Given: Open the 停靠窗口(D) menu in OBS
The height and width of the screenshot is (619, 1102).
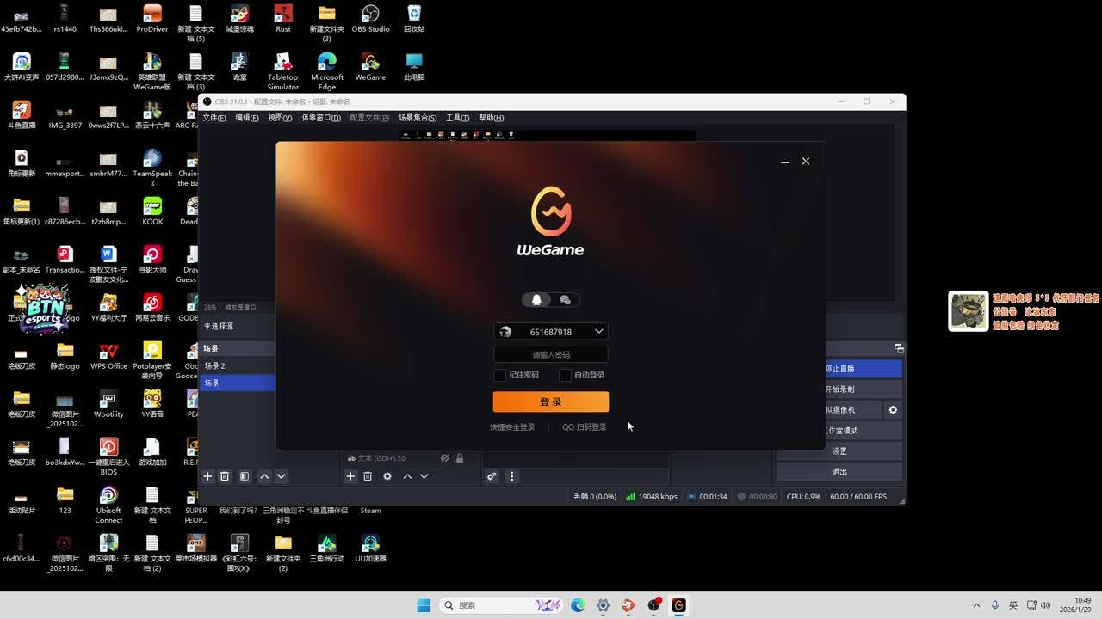Looking at the screenshot, I should pyautogui.click(x=321, y=118).
